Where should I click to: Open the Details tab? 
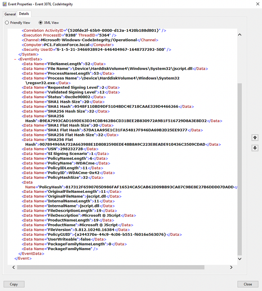click(24, 14)
